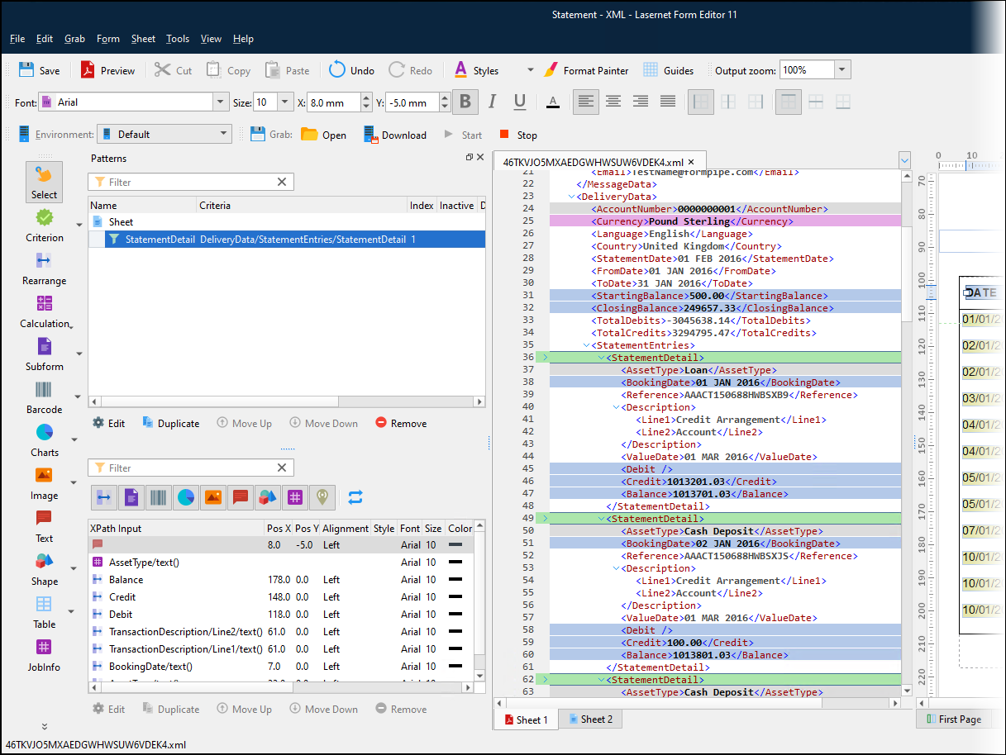Float the Patterns panel
Viewport: 1006px width, 755px height.
469,157
